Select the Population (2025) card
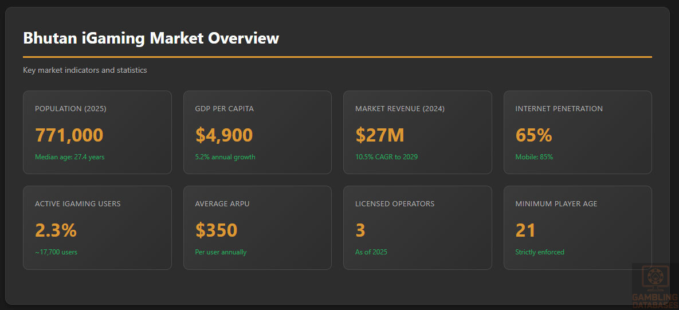Screen dimensions: 679x310 (97, 132)
